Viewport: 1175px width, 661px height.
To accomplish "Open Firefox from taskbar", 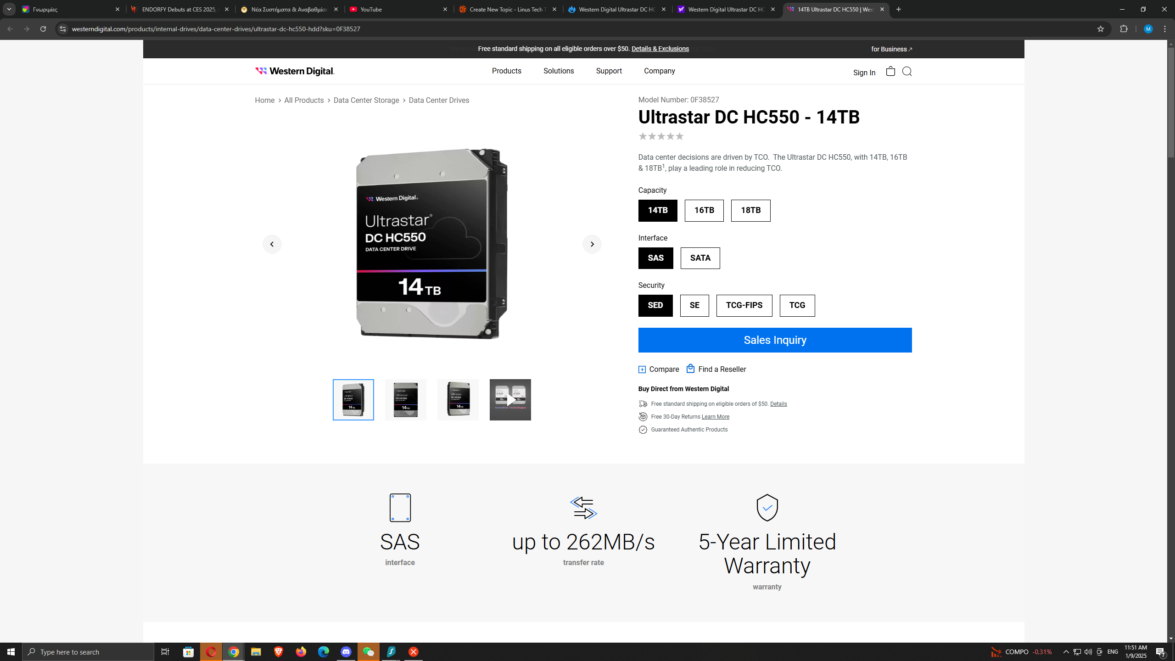I will (301, 652).
